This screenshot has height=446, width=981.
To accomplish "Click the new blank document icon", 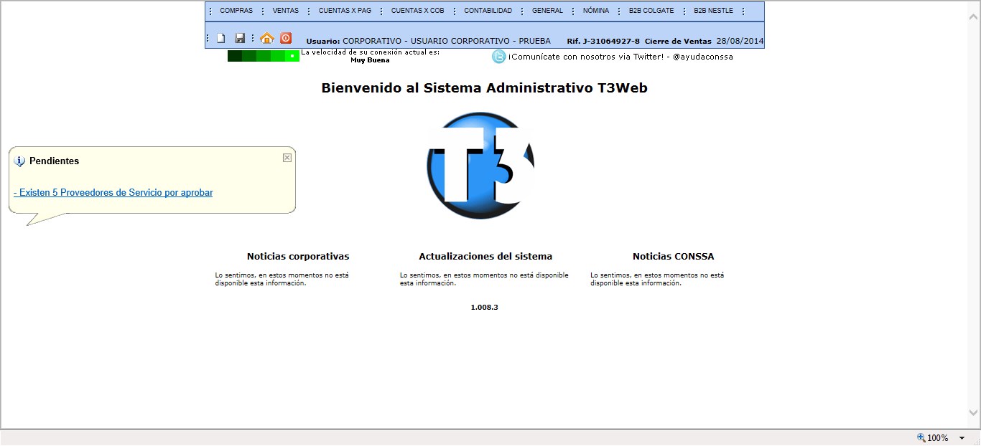I will pyautogui.click(x=221, y=38).
